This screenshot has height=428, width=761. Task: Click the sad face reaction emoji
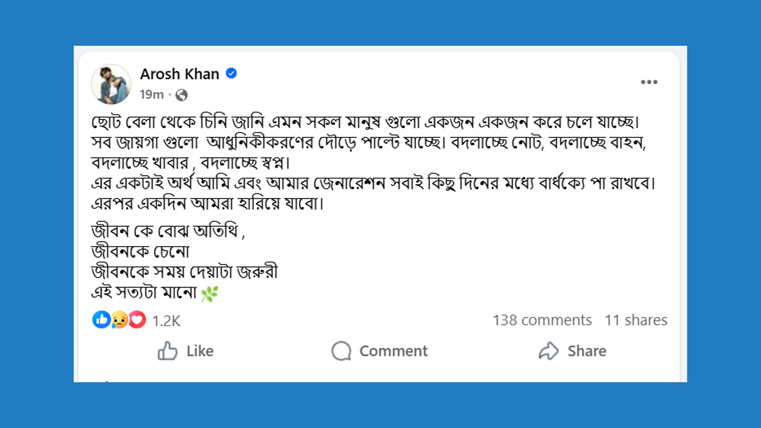pos(120,320)
